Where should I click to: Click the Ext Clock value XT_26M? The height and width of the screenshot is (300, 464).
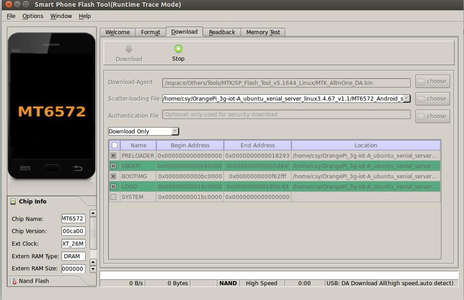(x=73, y=244)
